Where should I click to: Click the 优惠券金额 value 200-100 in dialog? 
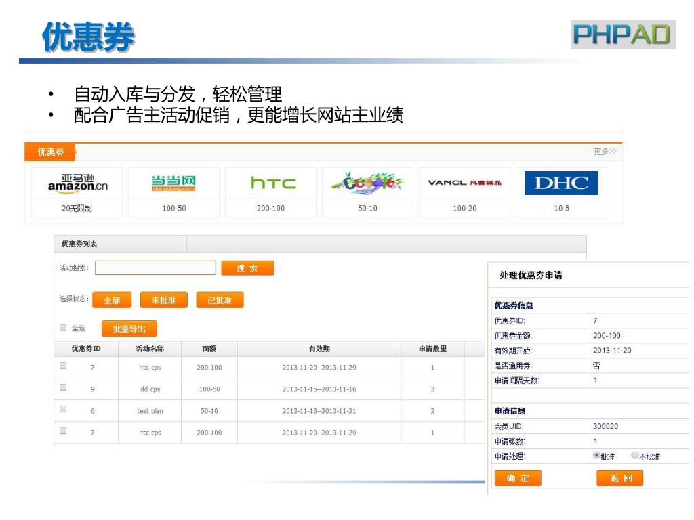coord(607,336)
